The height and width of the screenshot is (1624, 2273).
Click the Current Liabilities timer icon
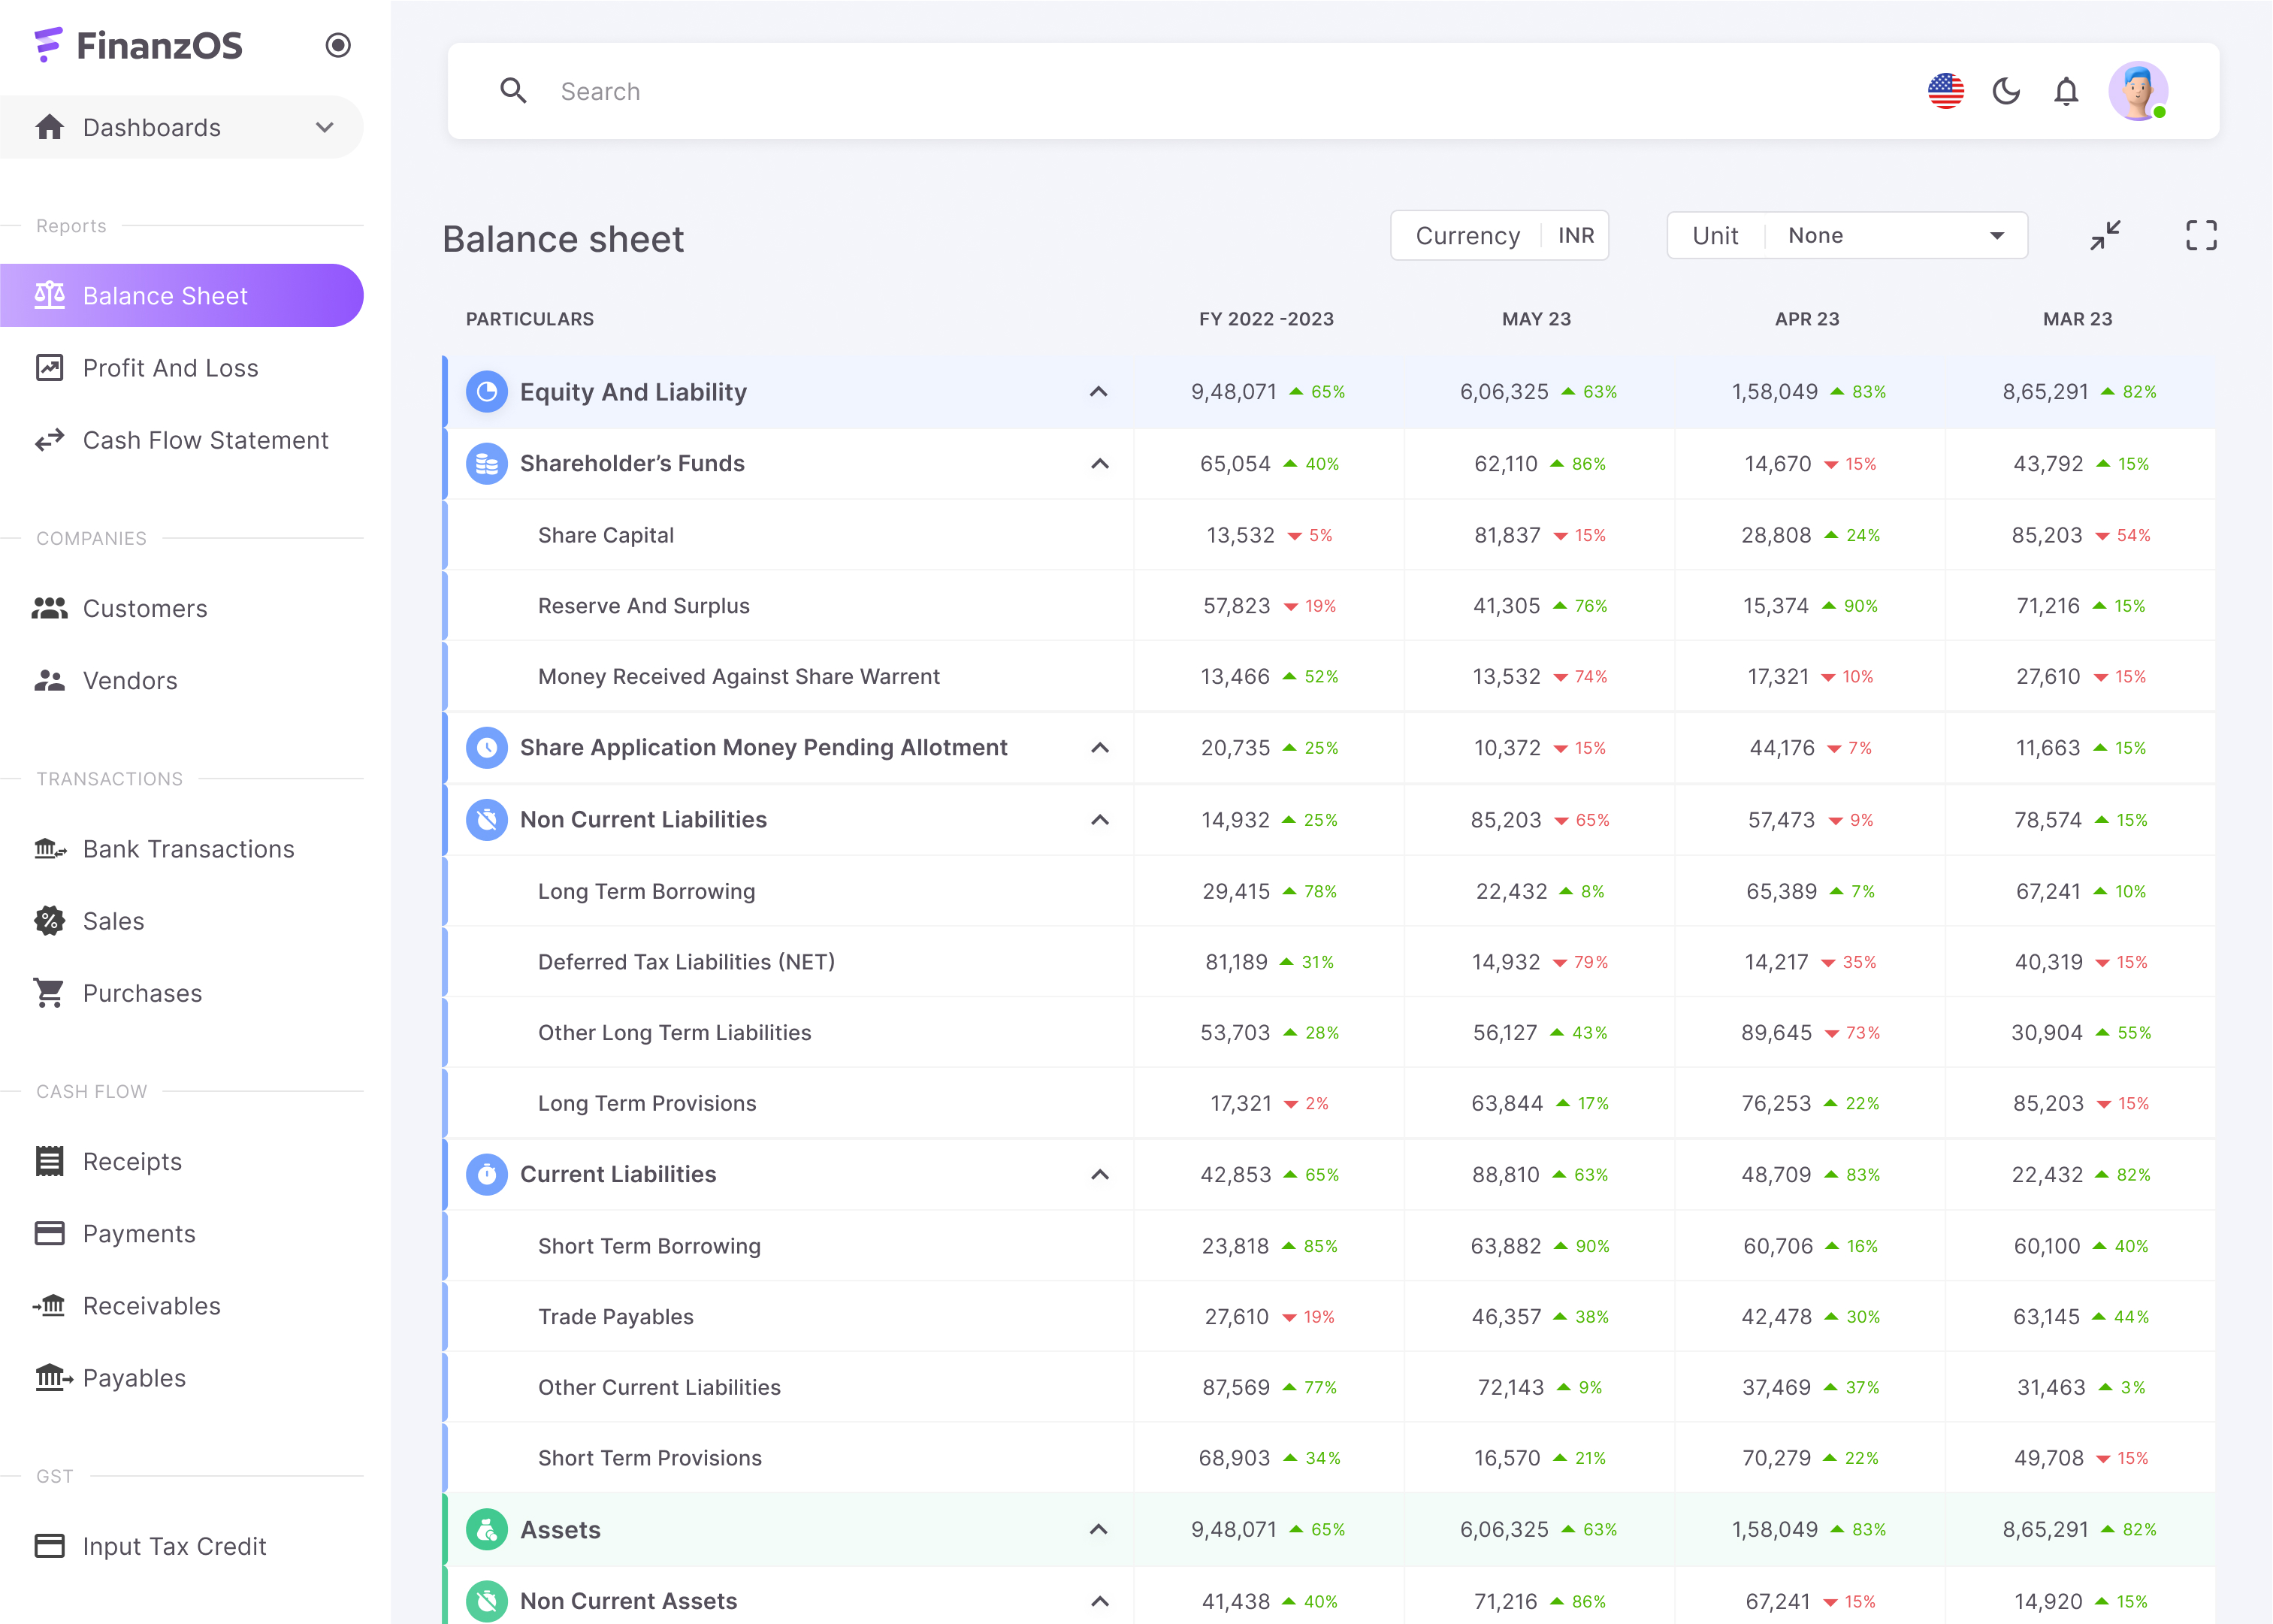coord(487,1174)
